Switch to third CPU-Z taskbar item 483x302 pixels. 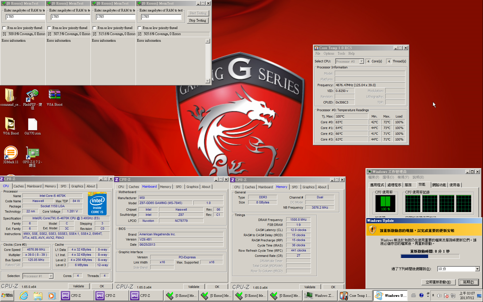[x=146, y=295]
